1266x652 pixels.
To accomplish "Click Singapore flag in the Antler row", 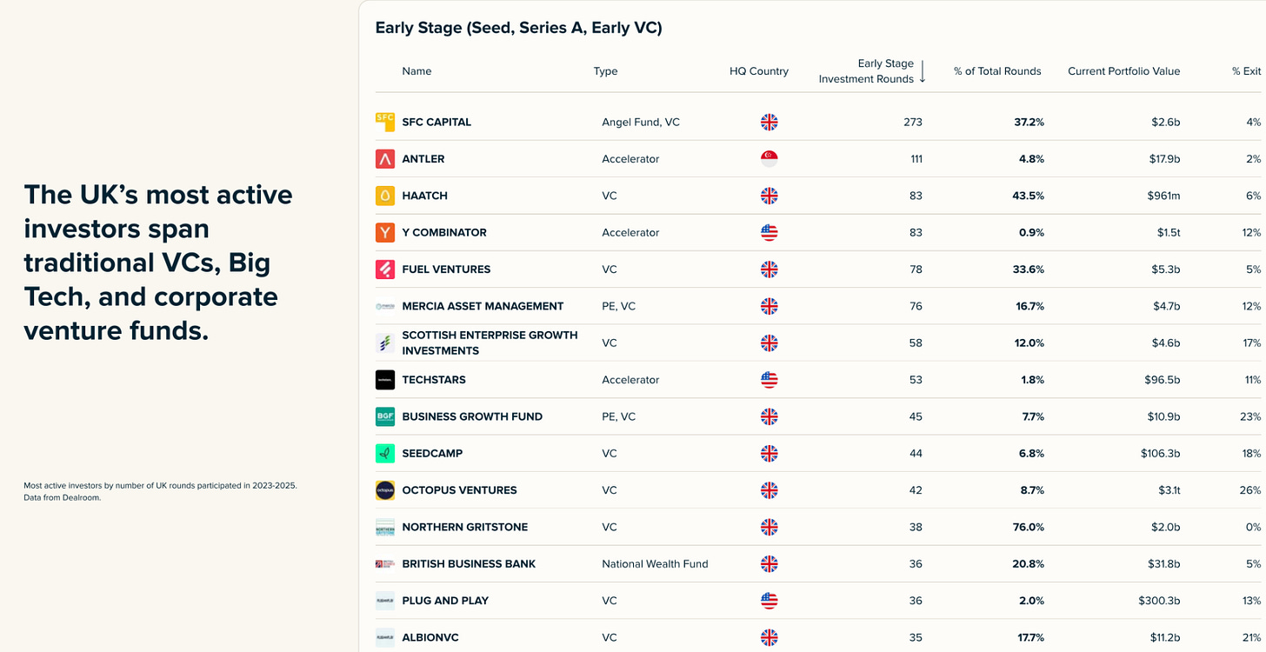I will coord(769,159).
